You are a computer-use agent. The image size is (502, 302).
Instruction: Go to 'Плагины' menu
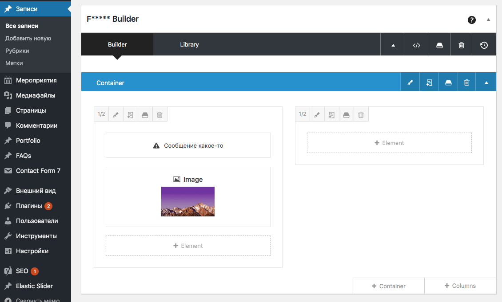point(36,206)
